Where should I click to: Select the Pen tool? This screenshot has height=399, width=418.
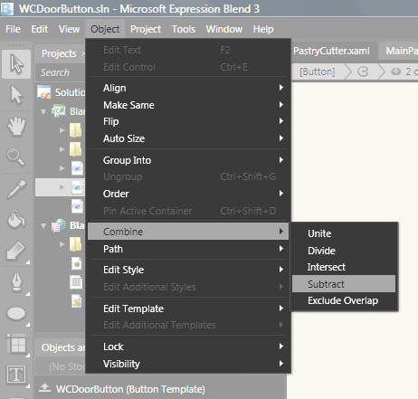[16, 282]
